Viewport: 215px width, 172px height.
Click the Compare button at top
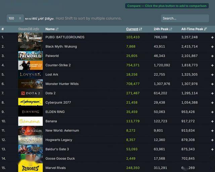coord(167,6)
